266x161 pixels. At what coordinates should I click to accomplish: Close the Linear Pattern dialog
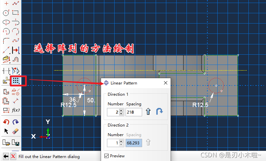tap(166, 83)
